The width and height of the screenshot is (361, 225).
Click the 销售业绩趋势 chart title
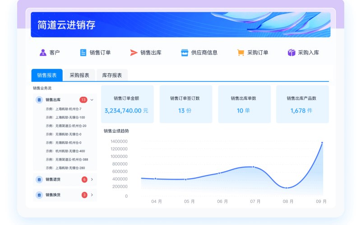[116, 131]
